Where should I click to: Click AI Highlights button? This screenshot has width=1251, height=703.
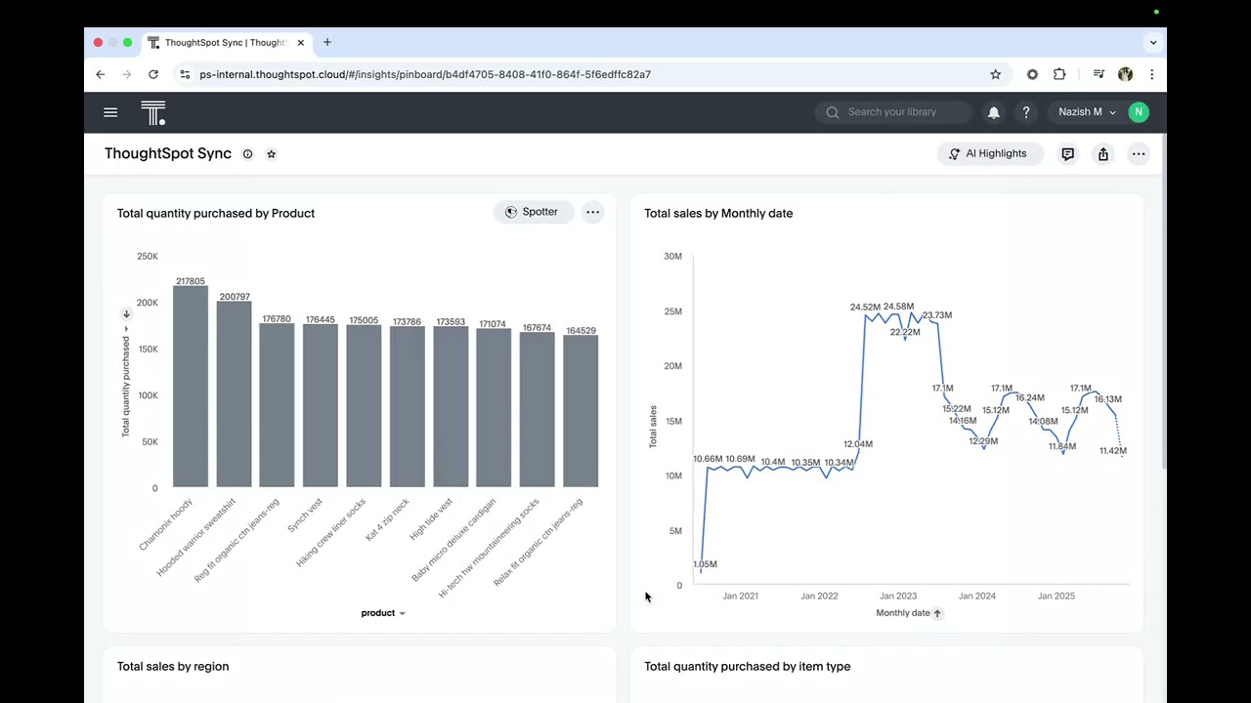pos(988,154)
